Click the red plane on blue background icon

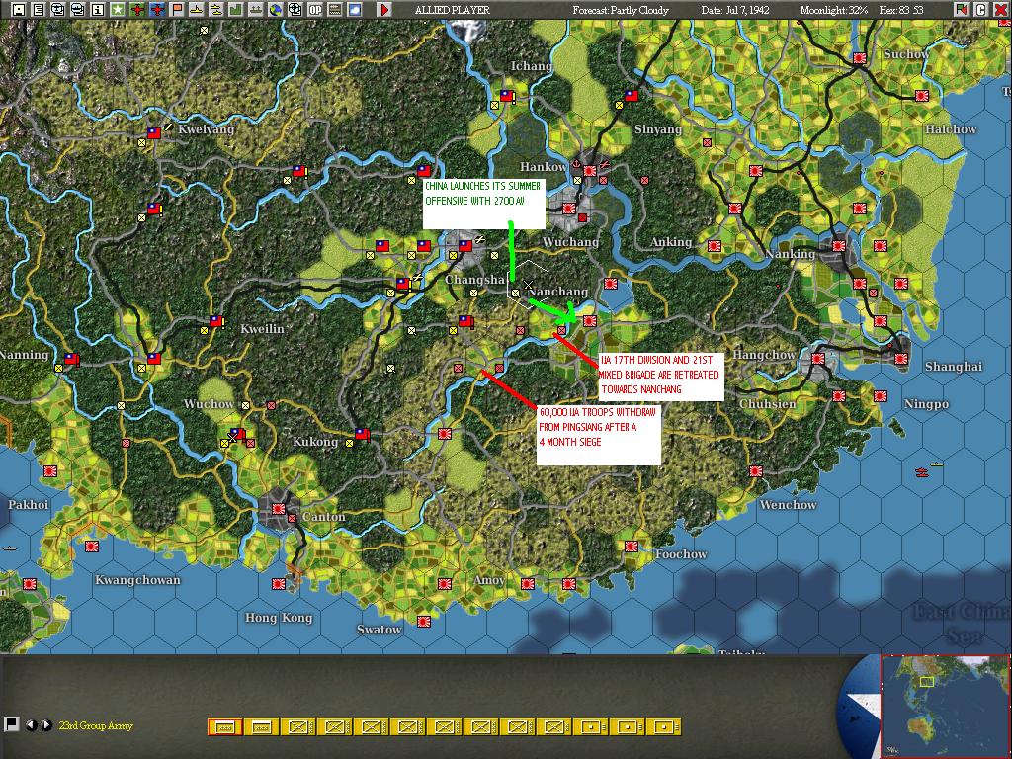pos(157,10)
